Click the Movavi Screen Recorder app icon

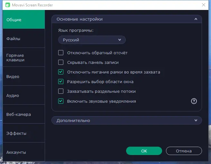coord(8,5)
